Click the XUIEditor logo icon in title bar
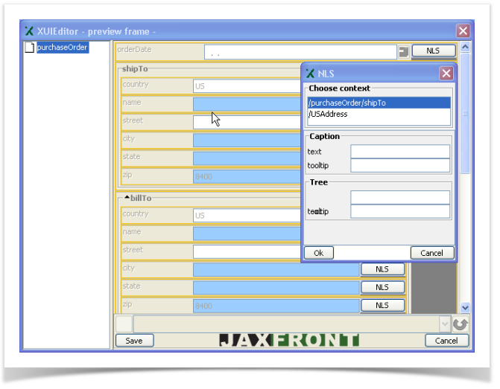This screenshot has height=389, width=500. tap(30, 31)
